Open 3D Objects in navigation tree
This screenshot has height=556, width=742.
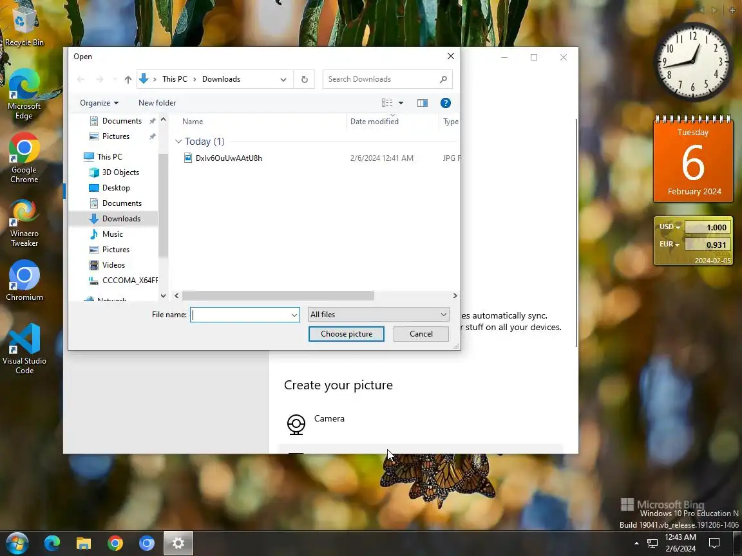click(120, 172)
